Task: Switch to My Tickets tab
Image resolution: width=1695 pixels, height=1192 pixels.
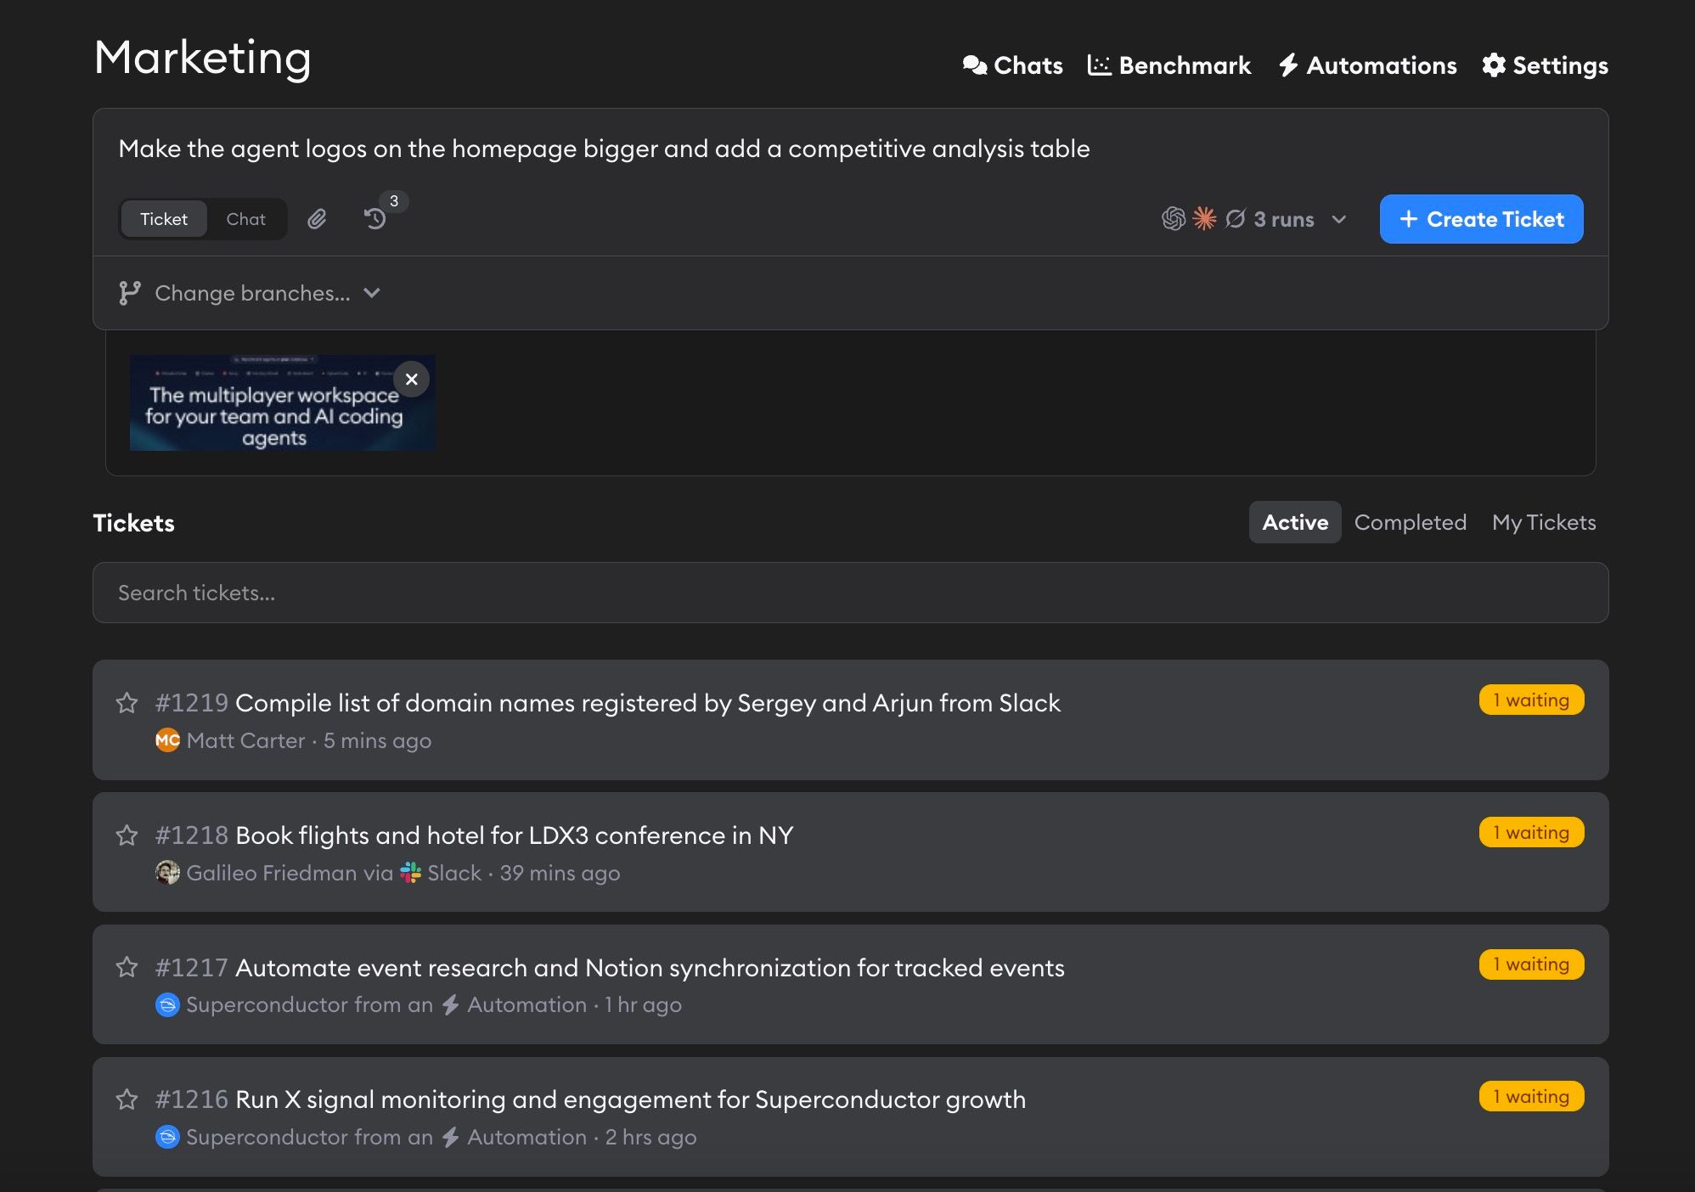Action: 1544,522
